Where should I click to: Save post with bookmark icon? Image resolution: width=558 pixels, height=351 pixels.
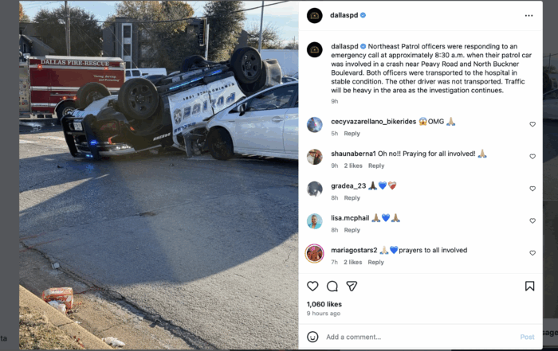point(529,286)
